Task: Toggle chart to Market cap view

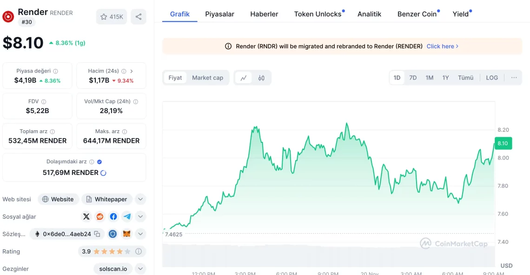Action: click(x=207, y=78)
